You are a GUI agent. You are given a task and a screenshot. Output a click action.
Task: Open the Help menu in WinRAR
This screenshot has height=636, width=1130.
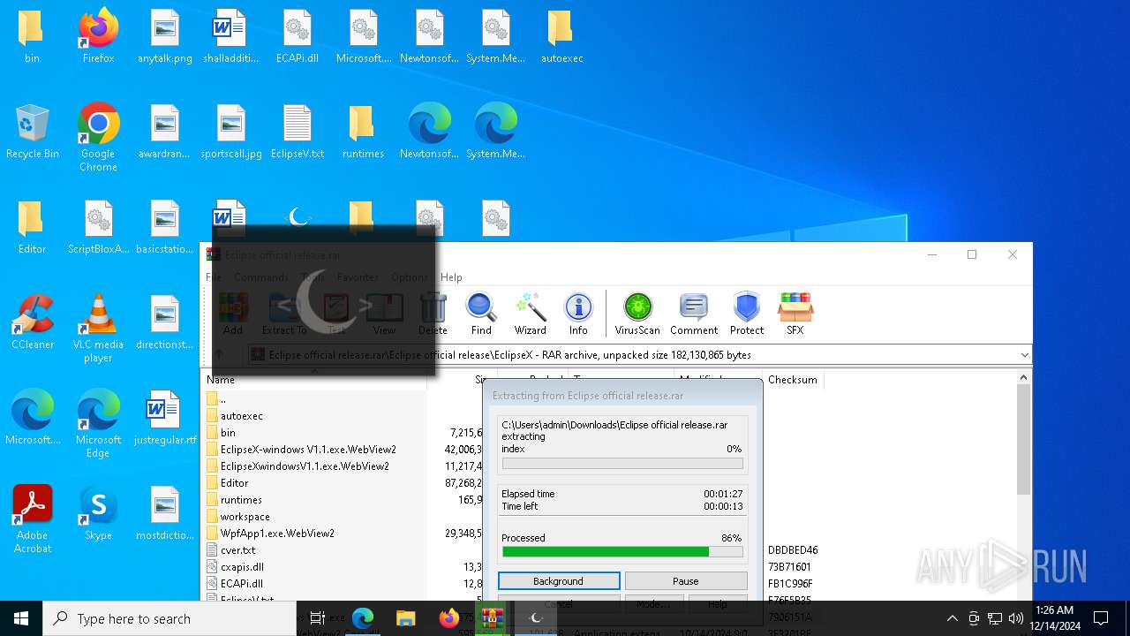click(x=451, y=277)
